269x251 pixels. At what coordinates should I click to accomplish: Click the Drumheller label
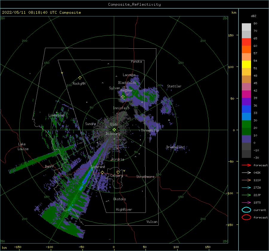pyautogui.click(x=175, y=147)
